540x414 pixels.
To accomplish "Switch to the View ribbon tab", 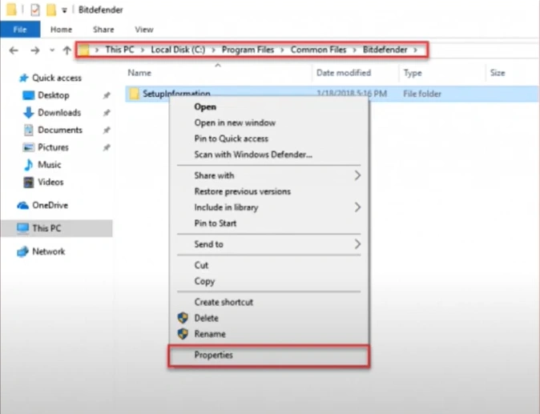I will [144, 30].
